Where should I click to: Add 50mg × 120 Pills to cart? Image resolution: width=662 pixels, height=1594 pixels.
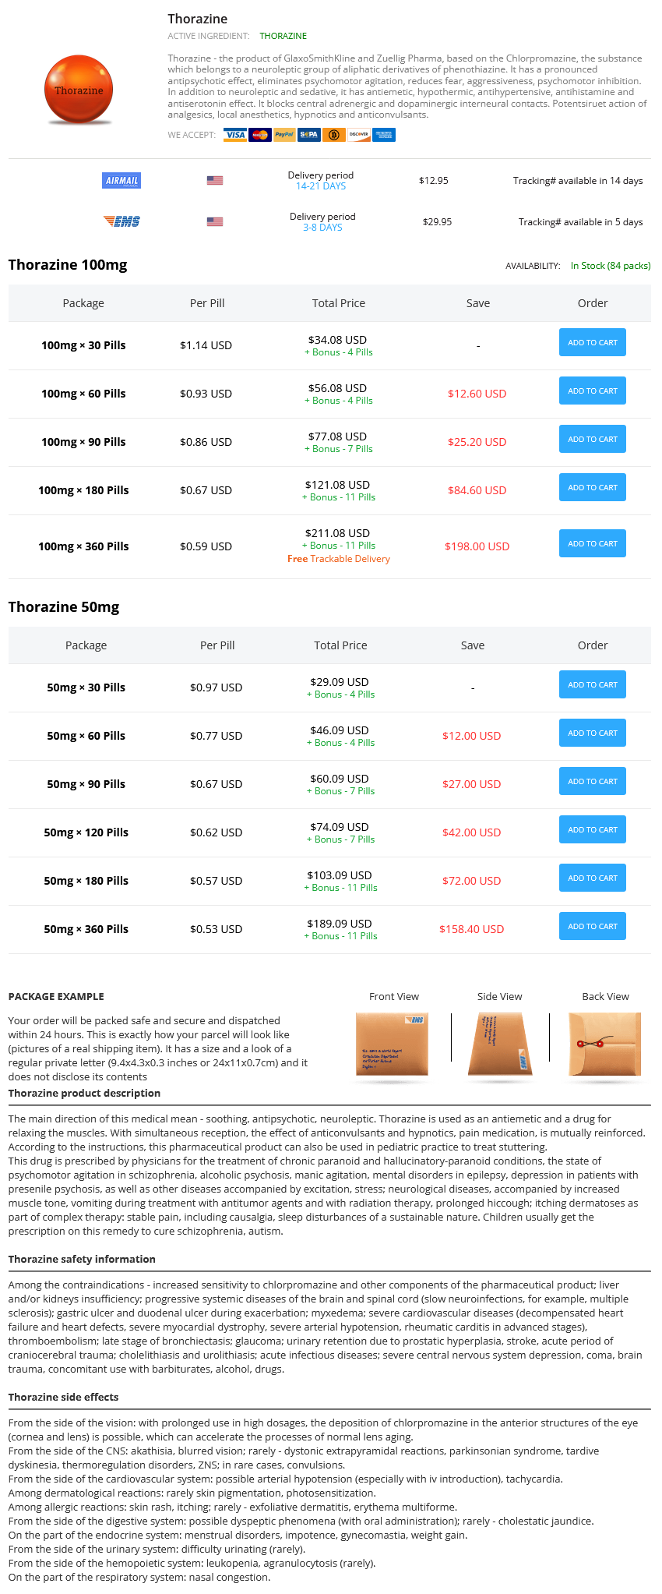pos(593,829)
